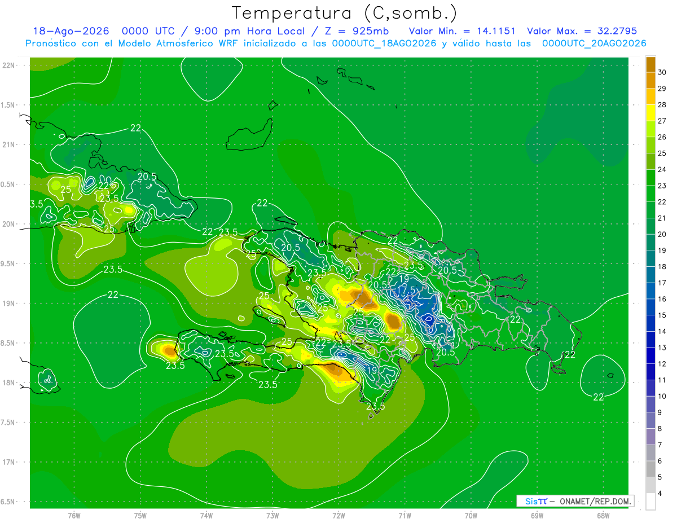
Task: Click 'Valor Min. = 14.1151' text
Action: [463, 31]
